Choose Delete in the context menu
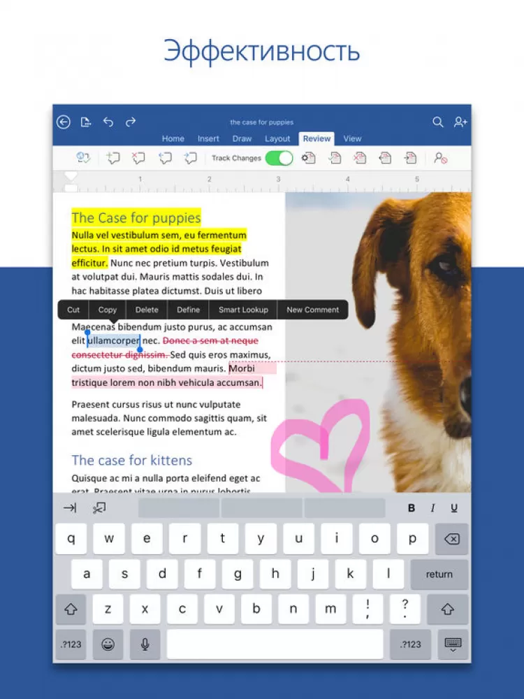 click(147, 310)
